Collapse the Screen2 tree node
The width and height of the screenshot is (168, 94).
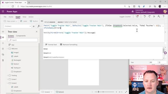(7, 83)
